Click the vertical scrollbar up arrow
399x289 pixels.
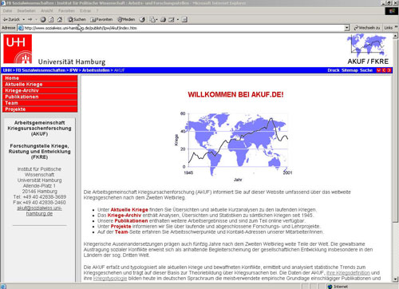pyautogui.click(x=395, y=36)
